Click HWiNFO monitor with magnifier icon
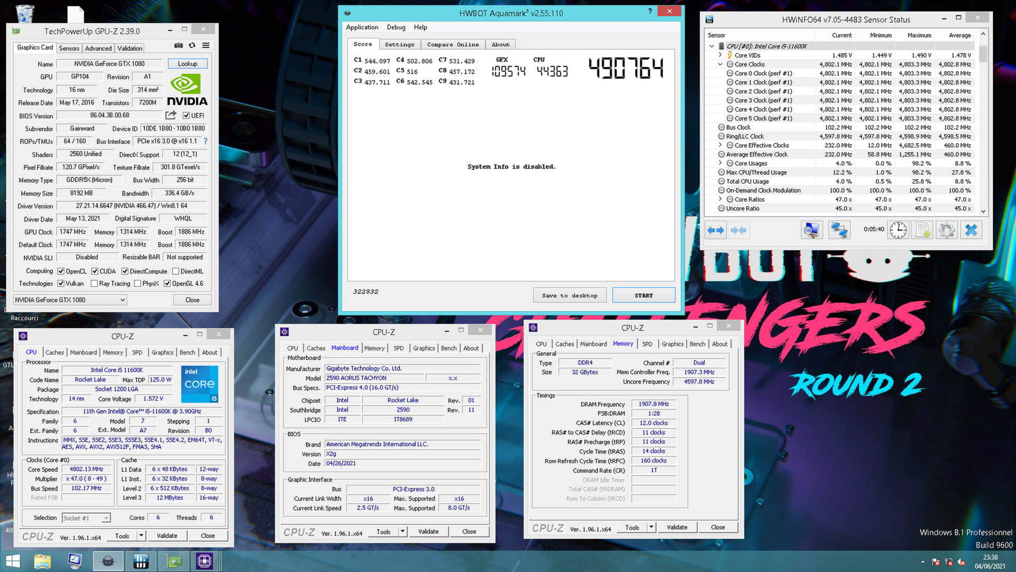The image size is (1016, 572). pyautogui.click(x=811, y=230)
